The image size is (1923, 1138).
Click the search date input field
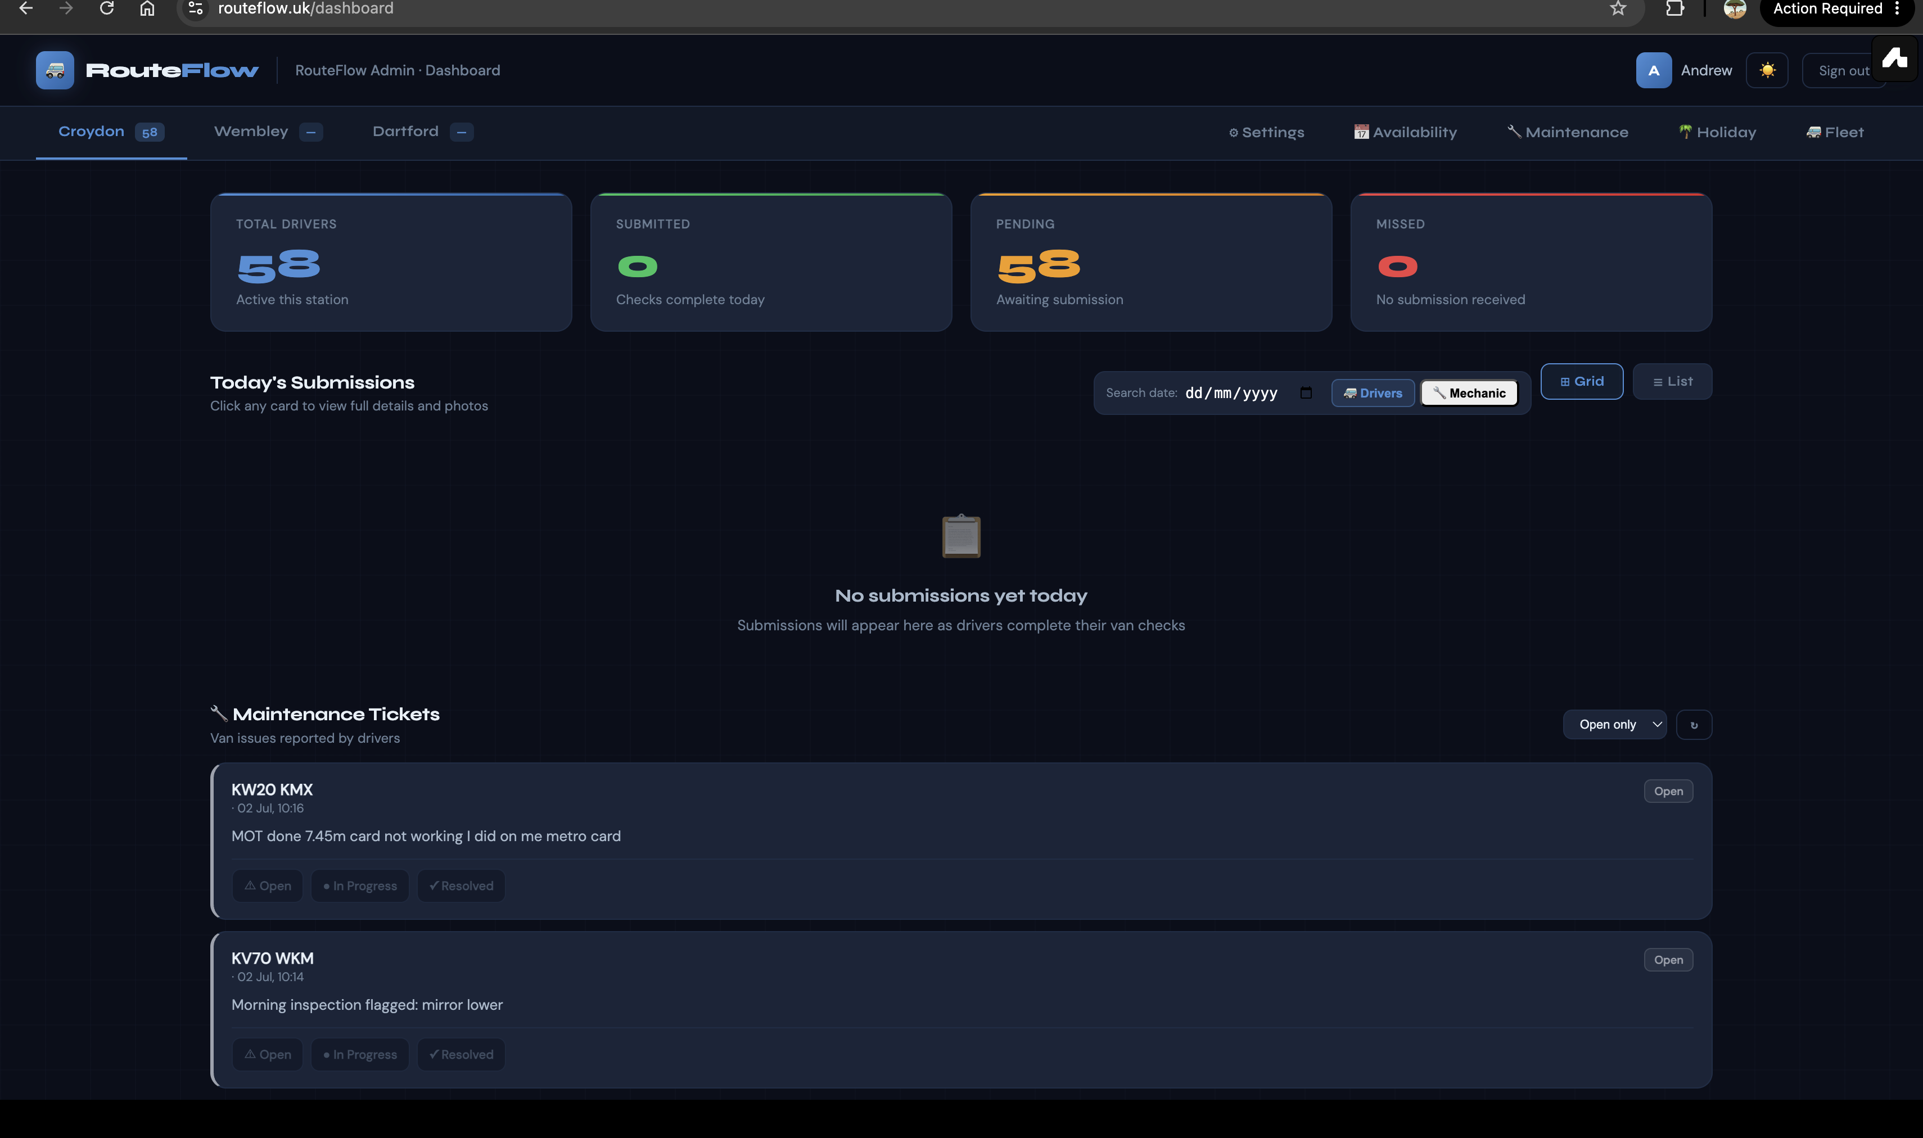tap(1248, 394)
